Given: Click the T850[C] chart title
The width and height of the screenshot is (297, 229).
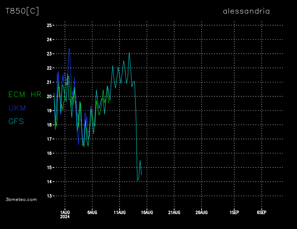Looking at the screenshot, I should (22, 11).
